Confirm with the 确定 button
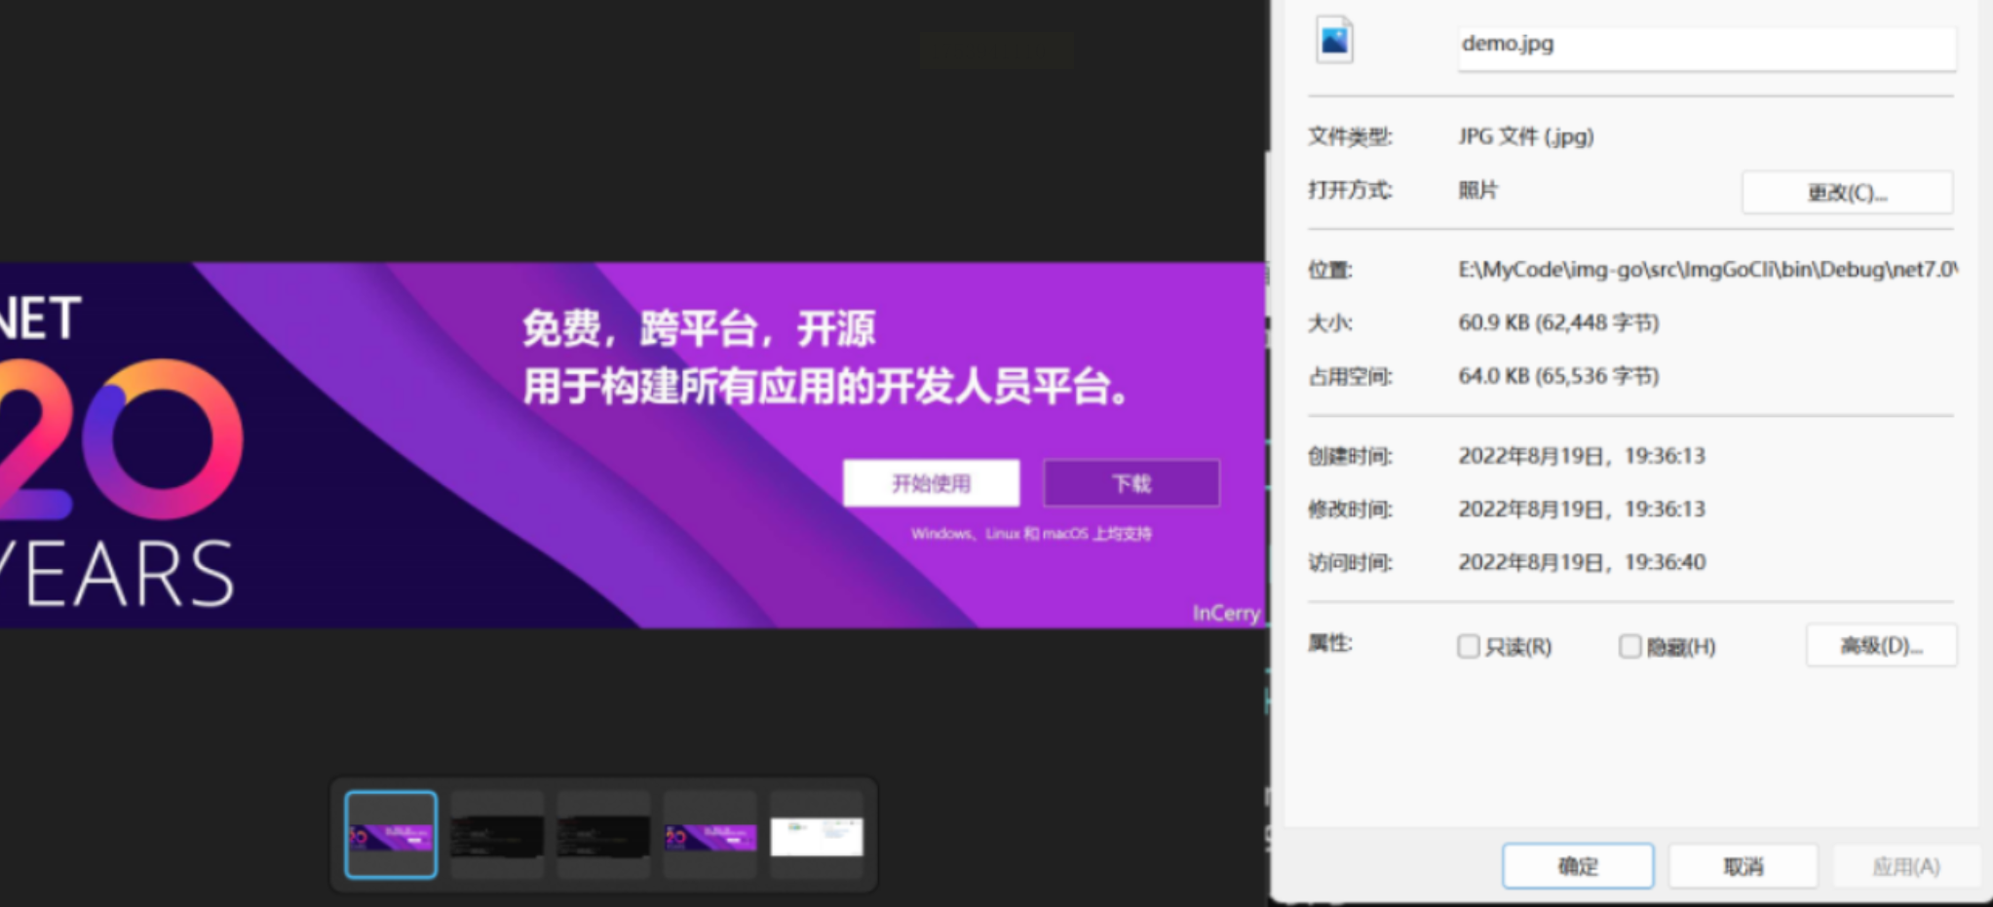The width and height of the screenshot is (1993, 907). point(1578,866)
